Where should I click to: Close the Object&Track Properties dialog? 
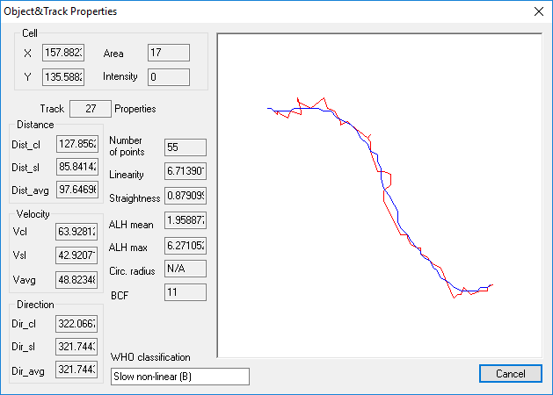pos(538,11)
